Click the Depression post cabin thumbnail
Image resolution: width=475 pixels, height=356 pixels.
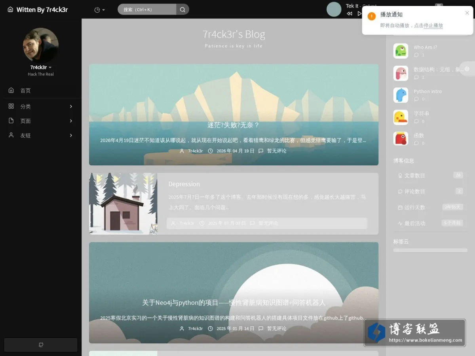click(x=123, y=204)
